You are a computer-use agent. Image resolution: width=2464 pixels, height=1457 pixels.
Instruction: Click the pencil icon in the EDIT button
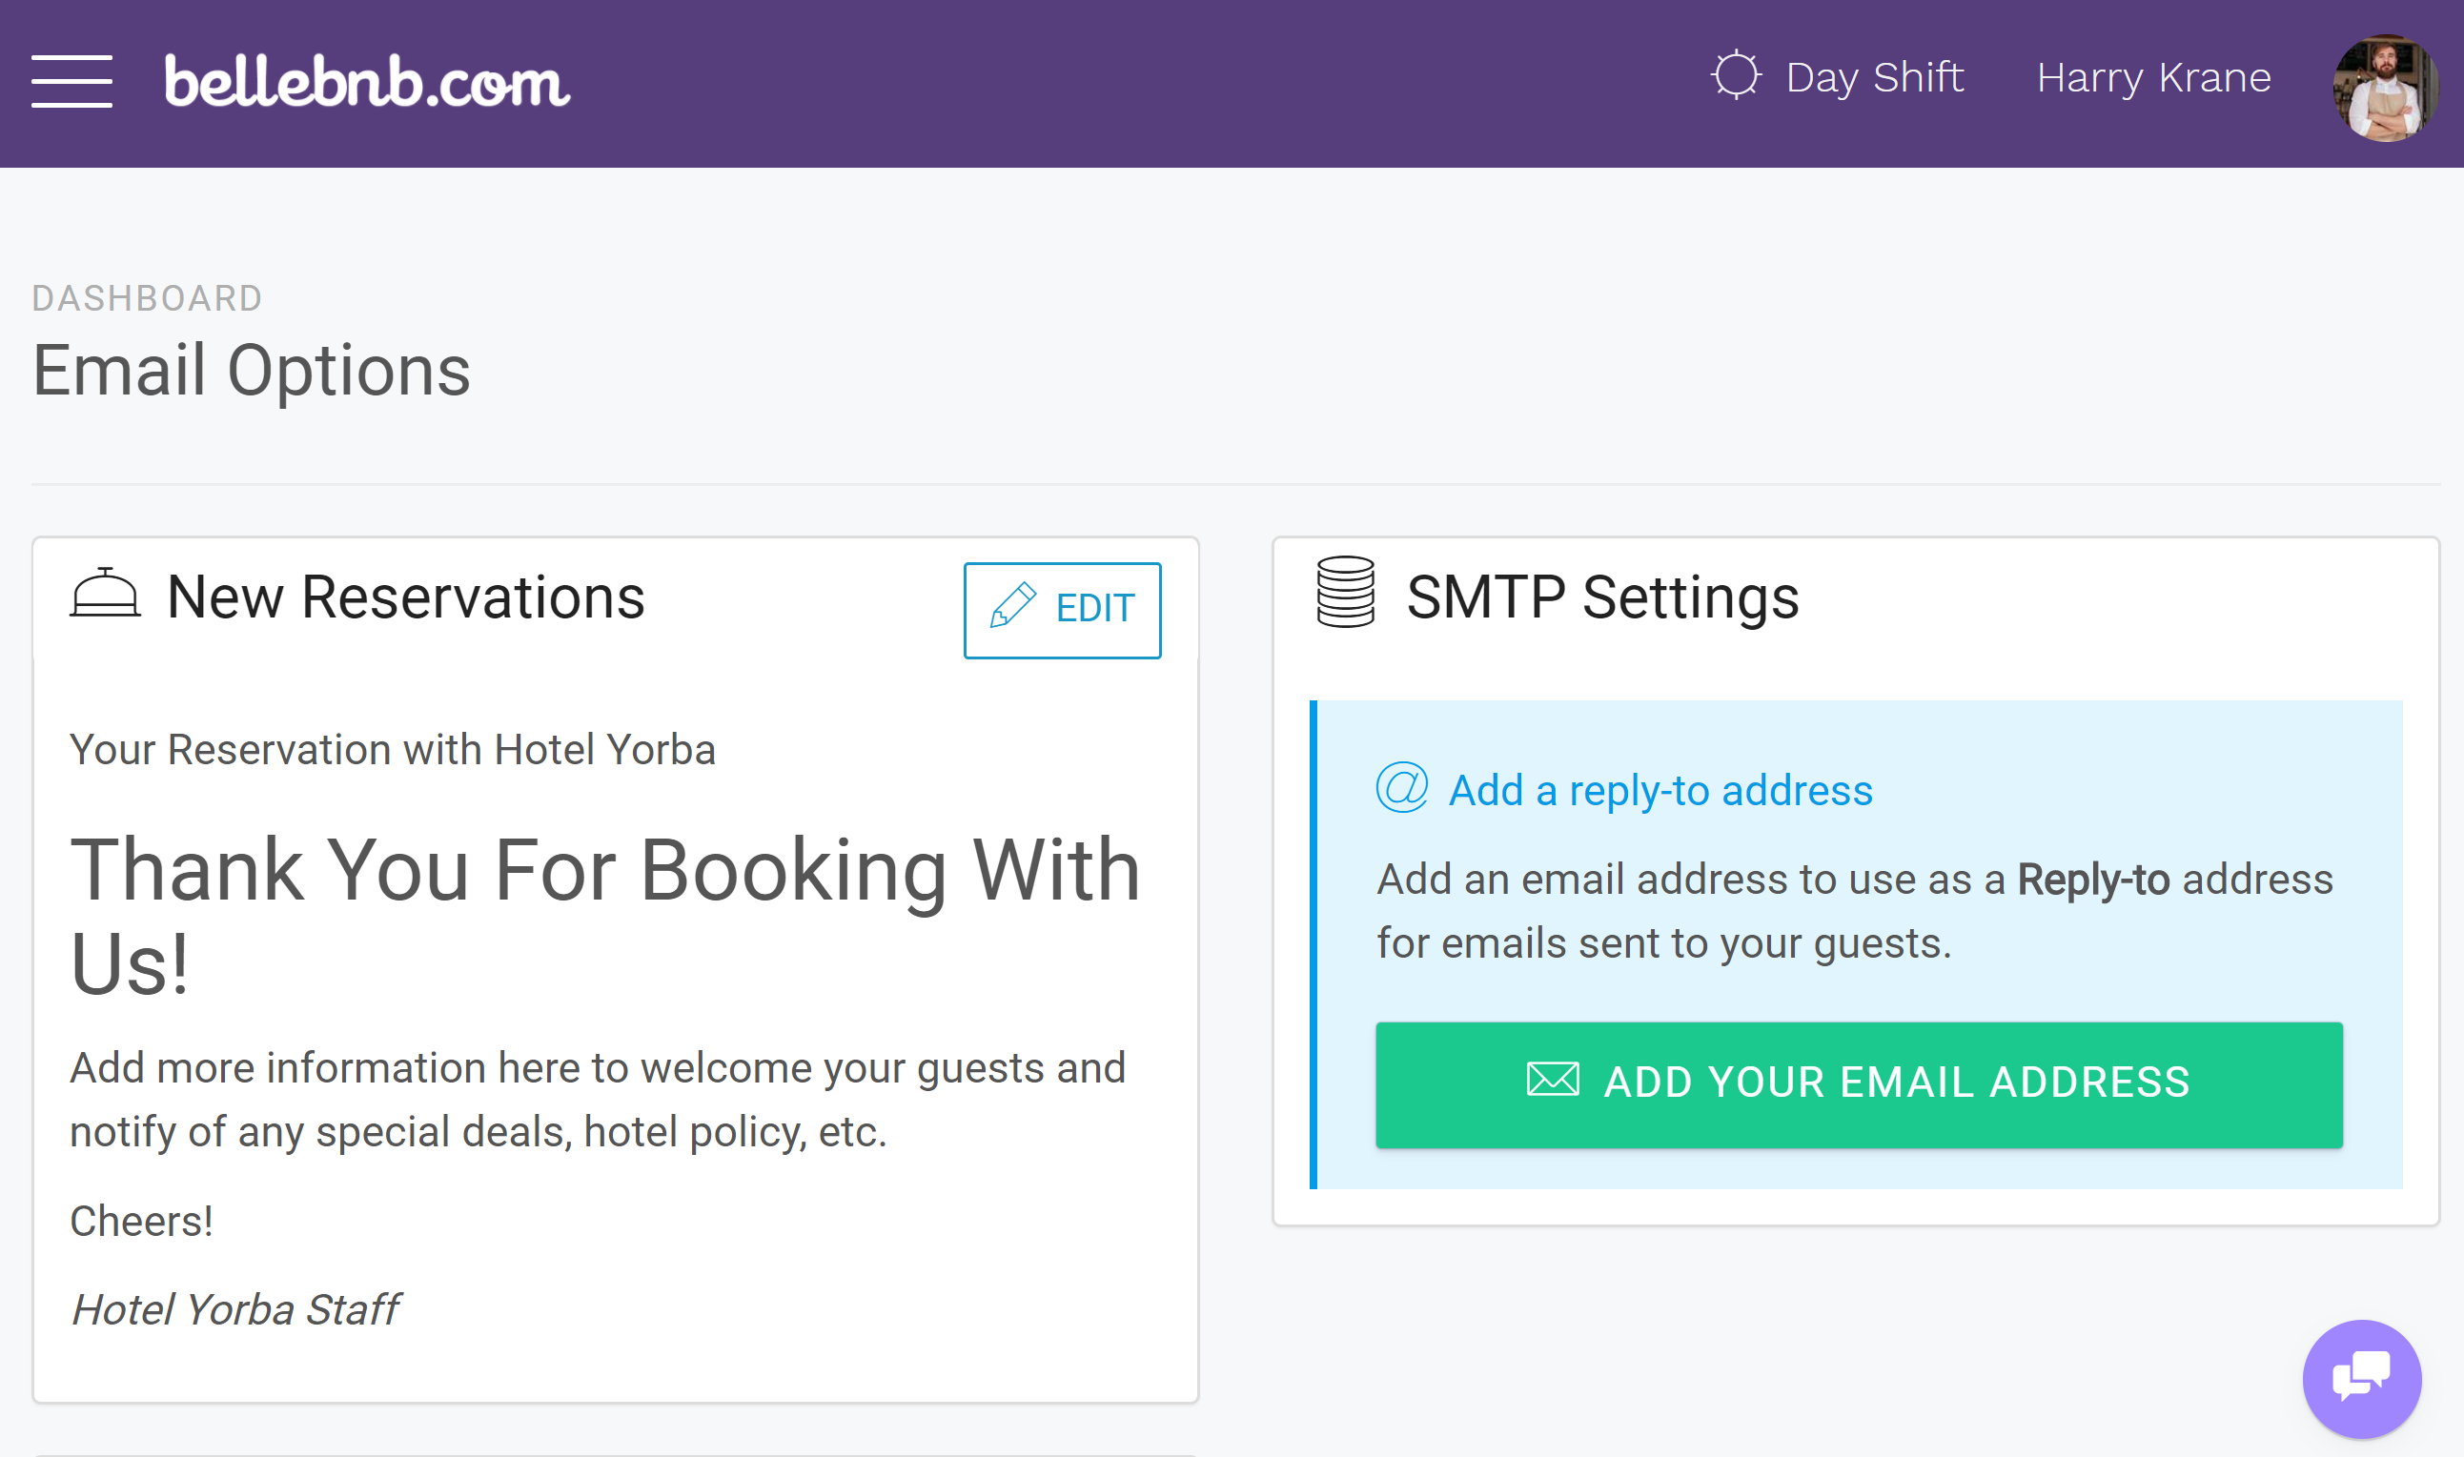(1012, 605)
